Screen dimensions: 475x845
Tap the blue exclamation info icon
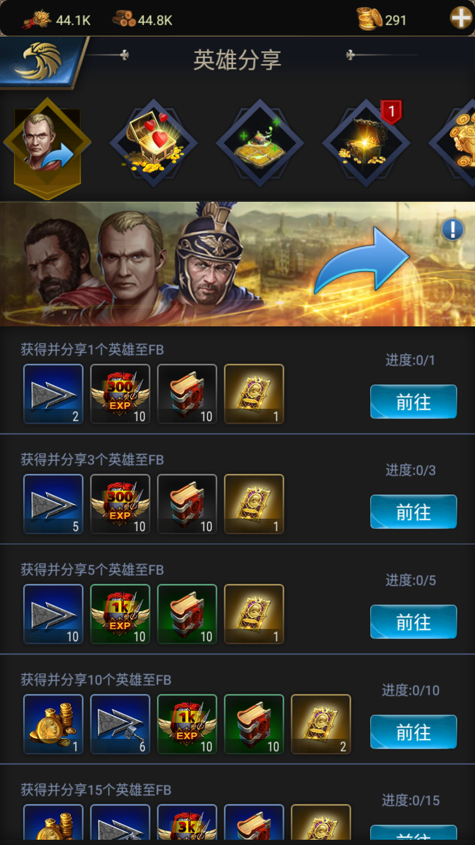pyautogui.click(x=452, y=229)
